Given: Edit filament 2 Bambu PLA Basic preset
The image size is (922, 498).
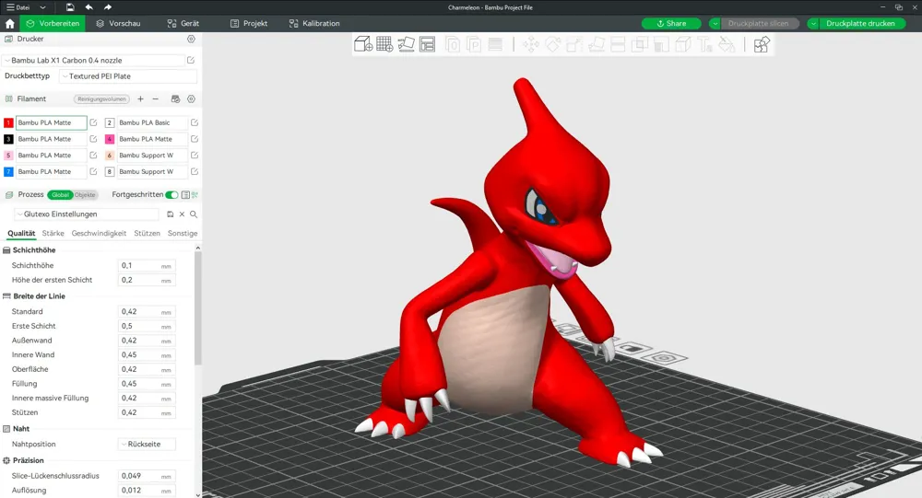Looking at the screenshot, I should tap(194, 122).
